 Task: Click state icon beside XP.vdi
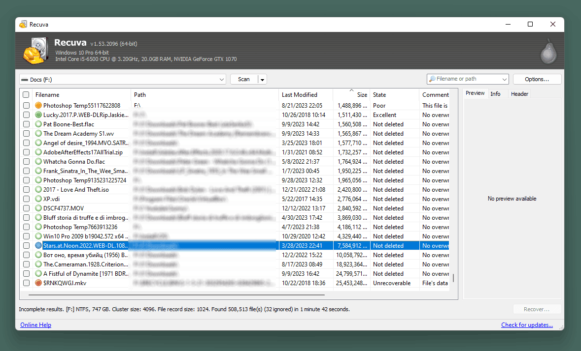[x=38, y=199]
